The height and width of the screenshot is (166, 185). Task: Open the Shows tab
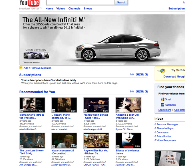[88, 9]
